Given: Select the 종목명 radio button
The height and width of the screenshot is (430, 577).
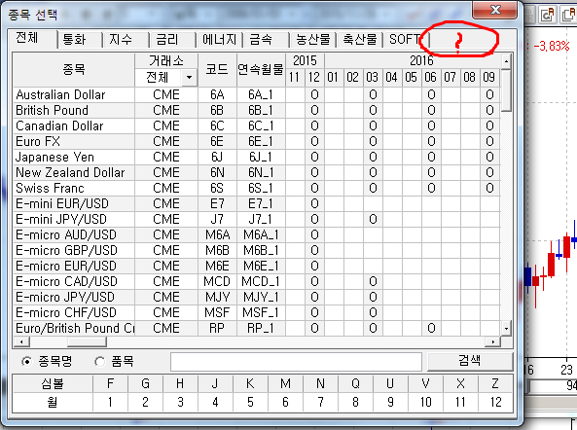Looking at the screenshot, I should coord(26,362).
